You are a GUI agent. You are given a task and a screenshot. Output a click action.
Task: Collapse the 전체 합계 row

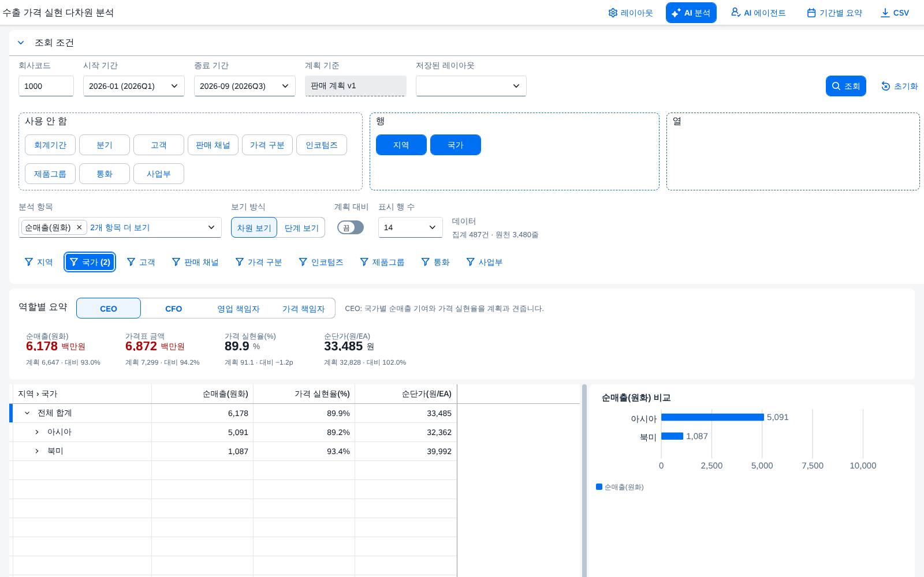pos(27,413)
